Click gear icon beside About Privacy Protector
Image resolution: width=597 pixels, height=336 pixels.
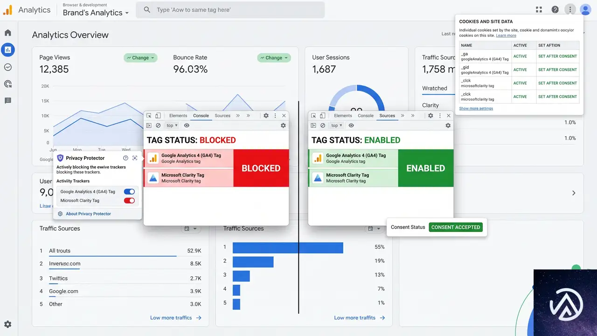pyautogui.click(x=61, y=214)
